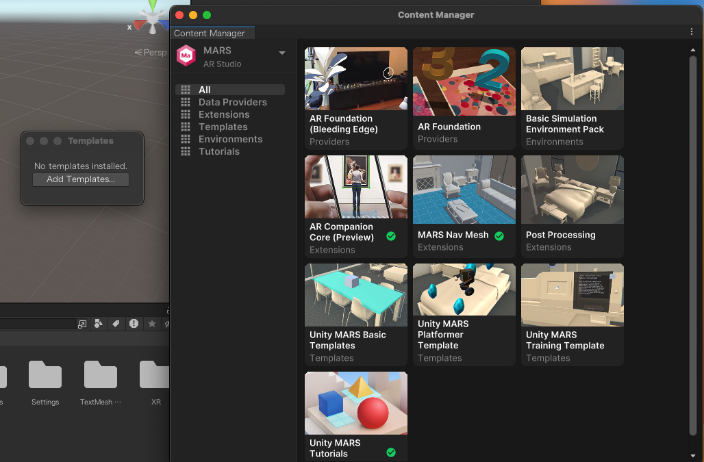This screenshot has width=704, height=462.
Task: Click the Content Manager vertical scrollbar
Action: pos(693,245)
